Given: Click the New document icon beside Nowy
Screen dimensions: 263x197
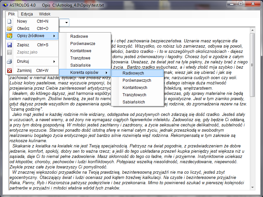Looking at the screenshot, I should 10,21.
